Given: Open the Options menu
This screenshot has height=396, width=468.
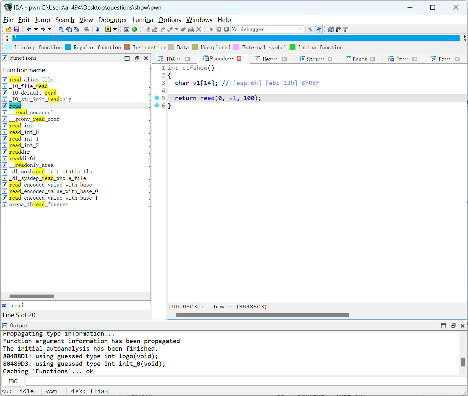Looking at the screenshot, I should click(x=170, y=20).
